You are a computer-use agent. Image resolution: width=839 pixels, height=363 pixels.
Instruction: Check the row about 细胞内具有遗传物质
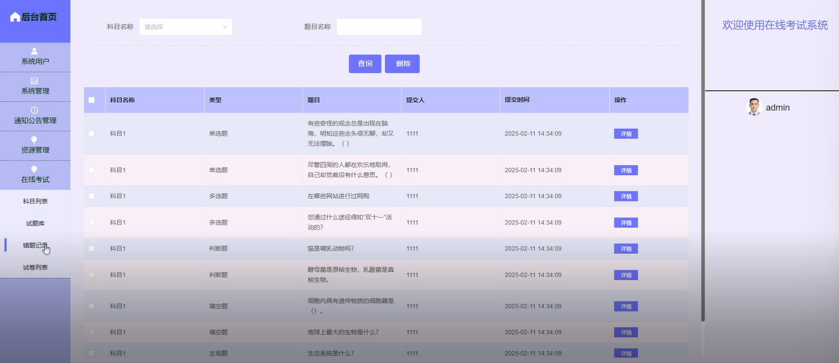pos(91,307)
